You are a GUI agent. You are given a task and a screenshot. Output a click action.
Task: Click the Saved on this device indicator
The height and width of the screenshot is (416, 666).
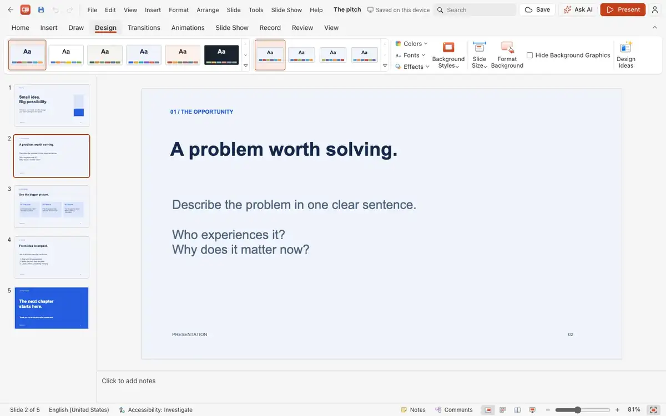coord(398,10)
